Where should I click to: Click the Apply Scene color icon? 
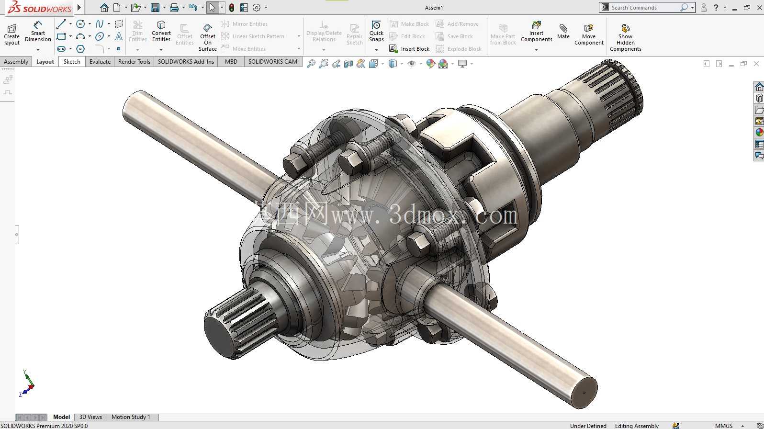[x=443, y=64]
